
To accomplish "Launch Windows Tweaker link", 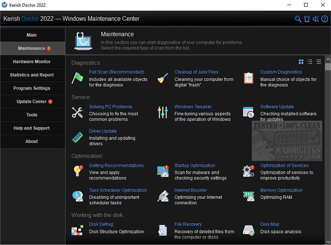I will point(192,107).
